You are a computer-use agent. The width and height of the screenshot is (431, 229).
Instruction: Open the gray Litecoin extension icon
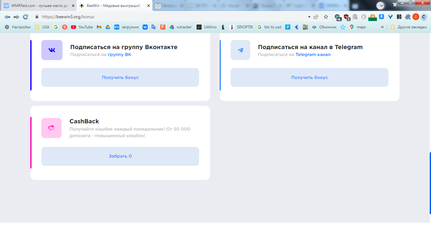point(364,17)
